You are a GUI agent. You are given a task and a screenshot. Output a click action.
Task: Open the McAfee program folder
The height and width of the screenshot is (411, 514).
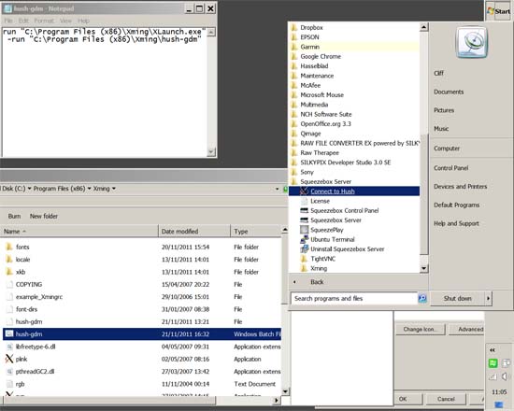[310, 85]
